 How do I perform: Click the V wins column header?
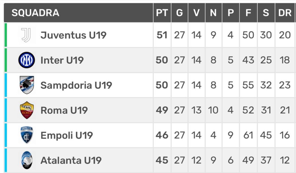(196, 13)
